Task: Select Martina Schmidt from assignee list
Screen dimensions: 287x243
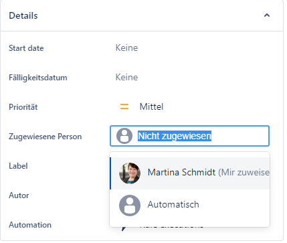Action: [x=189, y=173]
